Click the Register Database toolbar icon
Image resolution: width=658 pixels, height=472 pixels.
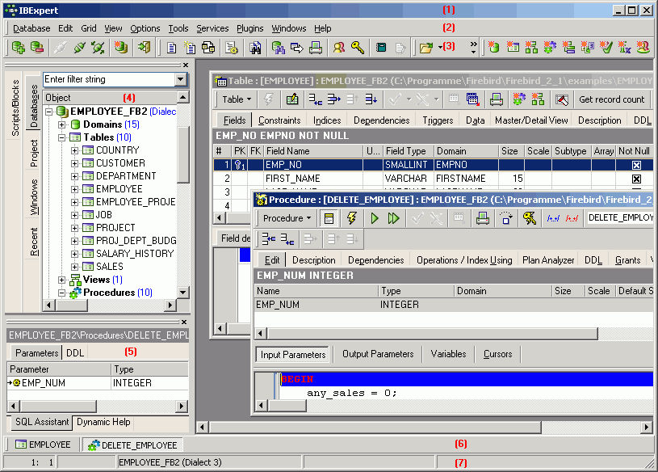tap(18, 48)
